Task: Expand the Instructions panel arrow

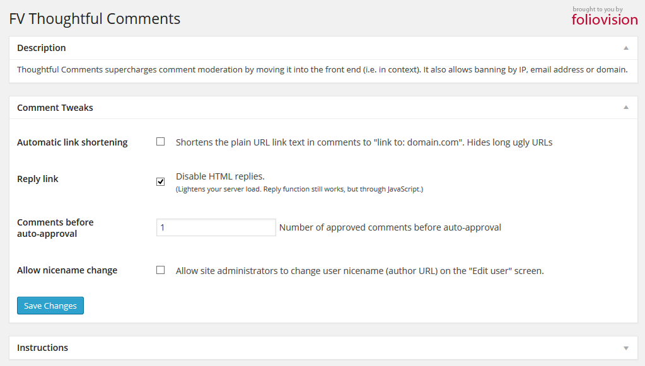Action: [x=626, y=348]
